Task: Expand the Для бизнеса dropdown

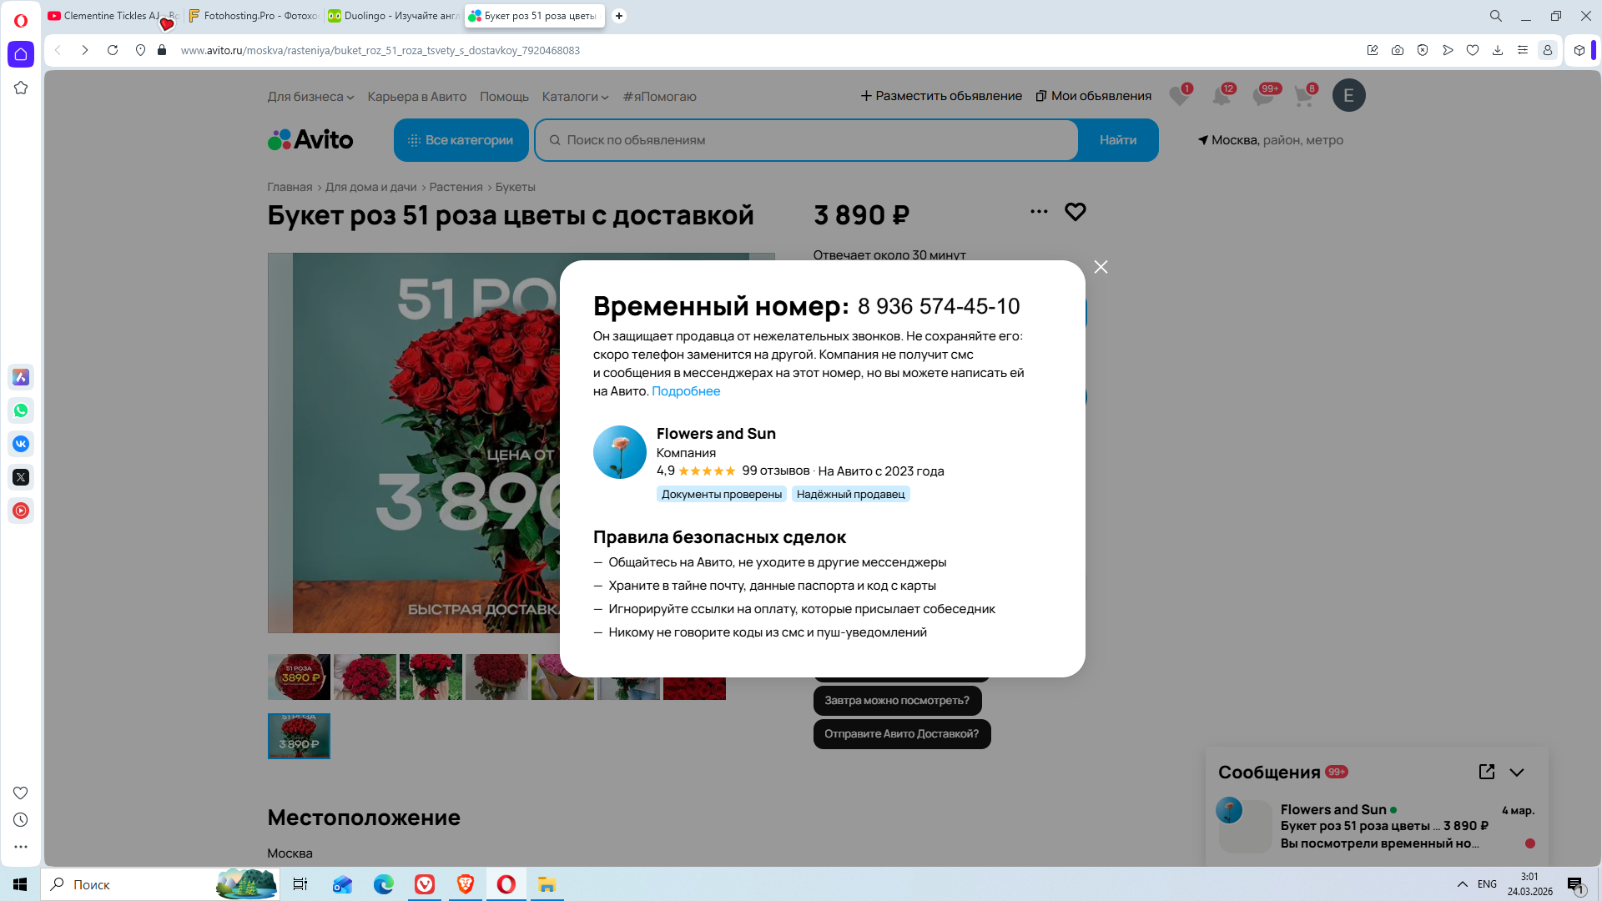Action: pyautogui.click(x=310, y=97)
